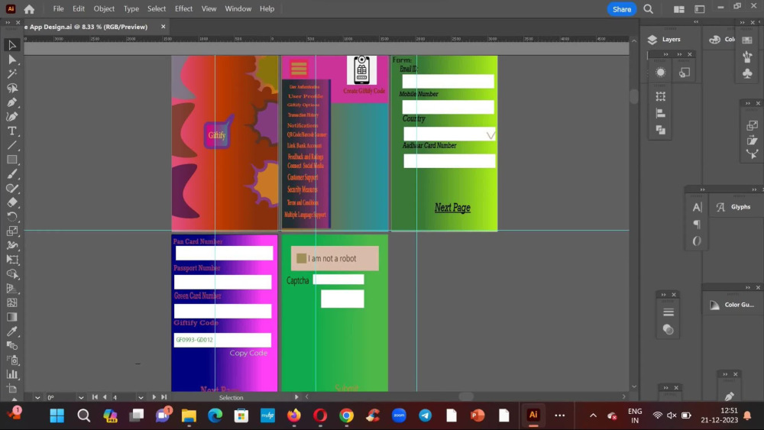Open the Transform panel icon
764x430 pixels.
tap(661, 96)
